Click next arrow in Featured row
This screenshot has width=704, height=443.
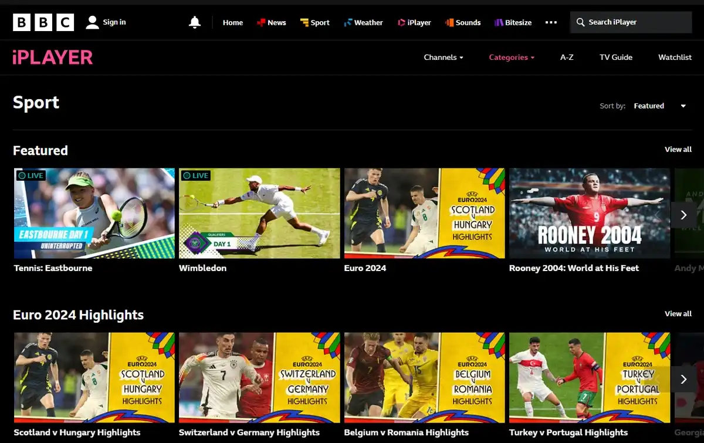[683, 215]
